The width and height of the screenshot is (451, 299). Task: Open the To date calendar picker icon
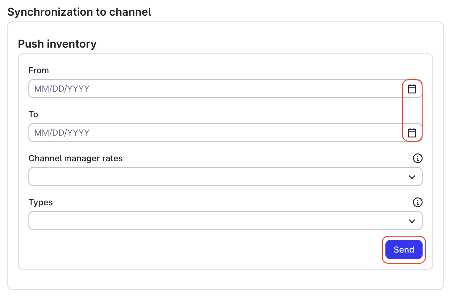click(x=412, y=133)
